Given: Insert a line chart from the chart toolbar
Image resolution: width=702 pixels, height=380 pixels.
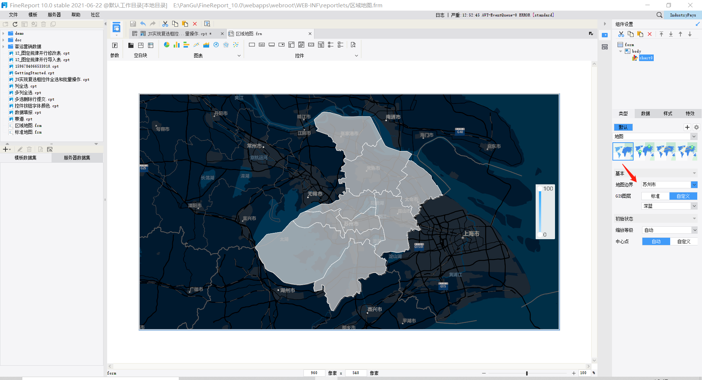Looking at the screenshot, I should tap(196, 45).
